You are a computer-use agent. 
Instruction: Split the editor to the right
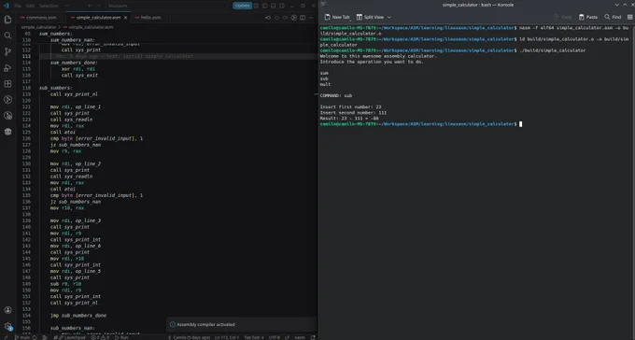click(303, 18)
